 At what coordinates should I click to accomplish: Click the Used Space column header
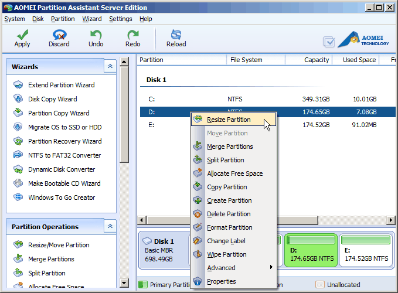click(356, 60)
